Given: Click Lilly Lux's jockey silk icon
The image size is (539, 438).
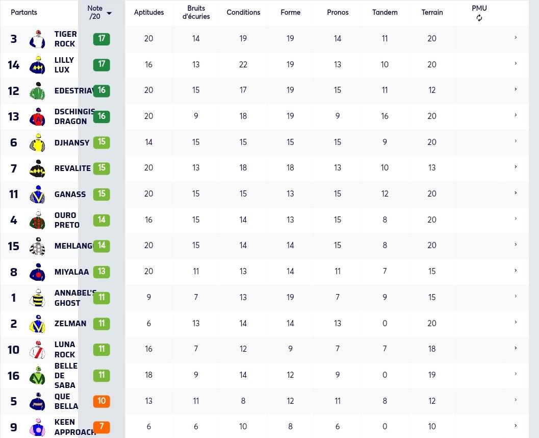Looking at the screenshot, I should tap(37, 65).
